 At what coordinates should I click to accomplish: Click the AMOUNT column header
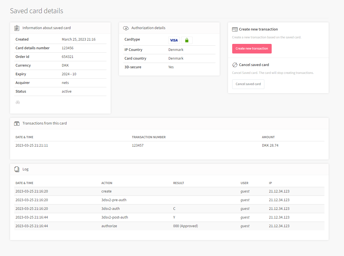268,137
